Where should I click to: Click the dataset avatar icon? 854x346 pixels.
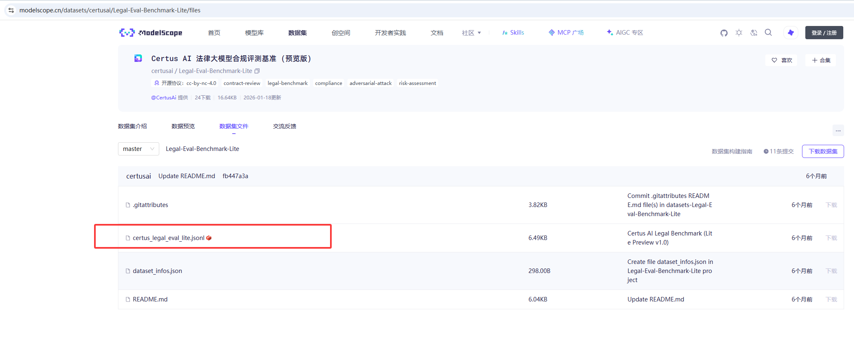coord(138,58)
